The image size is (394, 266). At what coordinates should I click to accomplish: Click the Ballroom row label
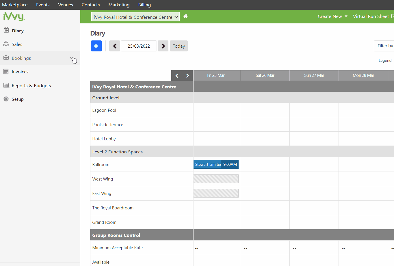point(101,165)
